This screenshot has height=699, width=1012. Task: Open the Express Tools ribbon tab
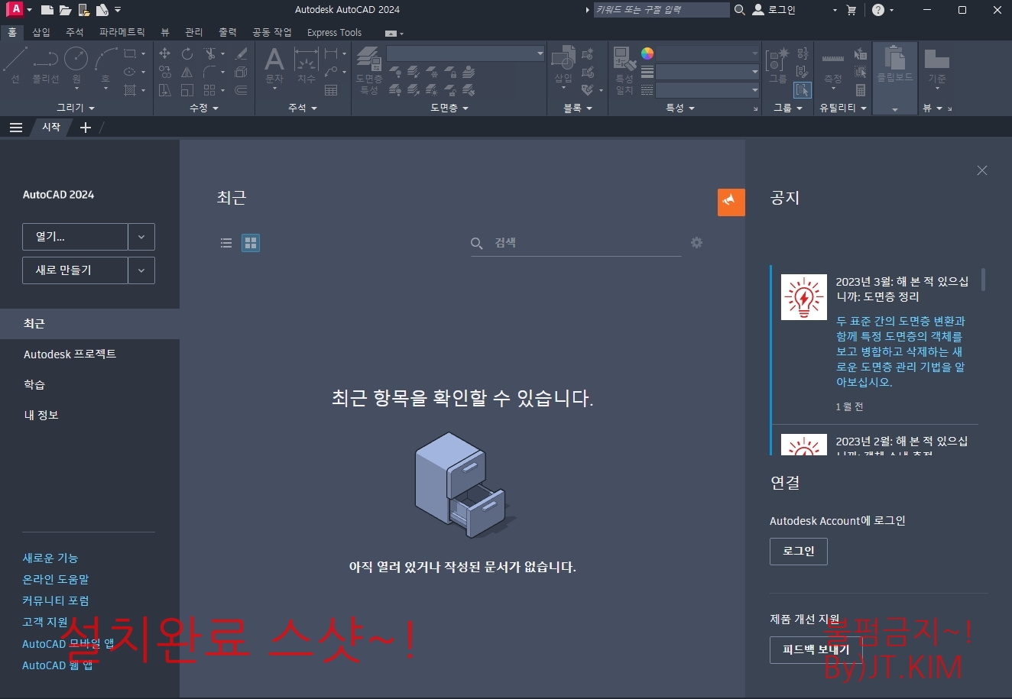pyautogui.click(x=334, y=32)
